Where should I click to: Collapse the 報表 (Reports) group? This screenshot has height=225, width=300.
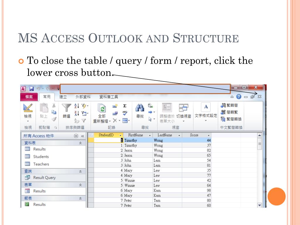(80, 198)
